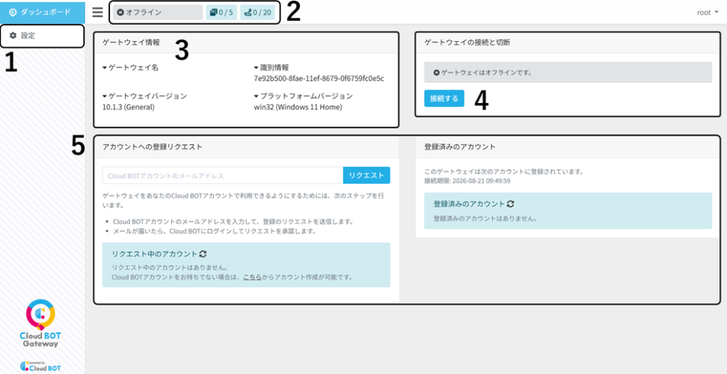Select the version text 10.1.3 (General)
Viewport: 727px width, 374px height.
(x=129, y=107)
